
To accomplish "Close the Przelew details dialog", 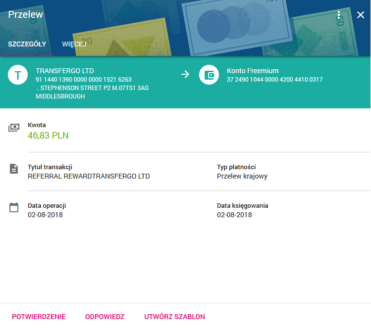I will click(361, 15).
